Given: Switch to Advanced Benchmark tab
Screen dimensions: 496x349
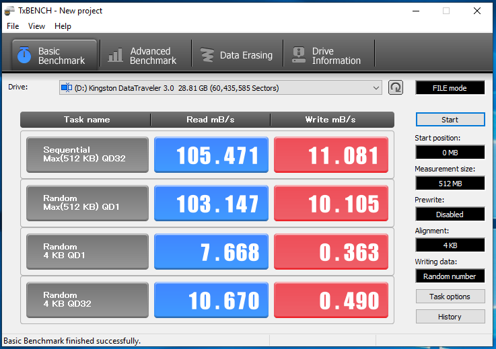Looking at the screenshot, I should tap(146, 55).
